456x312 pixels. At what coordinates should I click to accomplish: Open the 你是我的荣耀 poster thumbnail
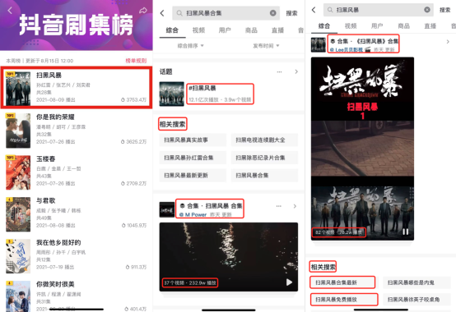click(18, 131)
